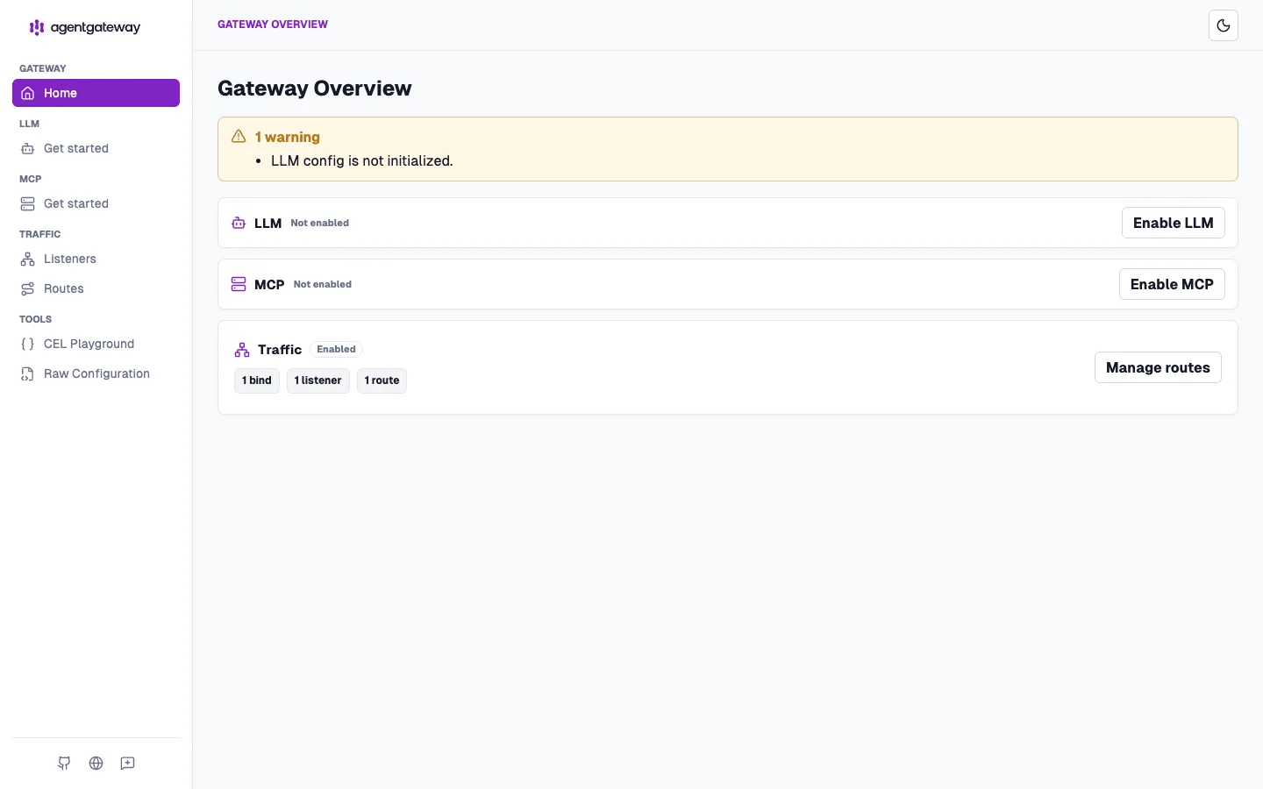This screenshot has width=1263, height=789.
Task: Click the GATEWAY section label in sidebar
Action: (x=43, y=68)
